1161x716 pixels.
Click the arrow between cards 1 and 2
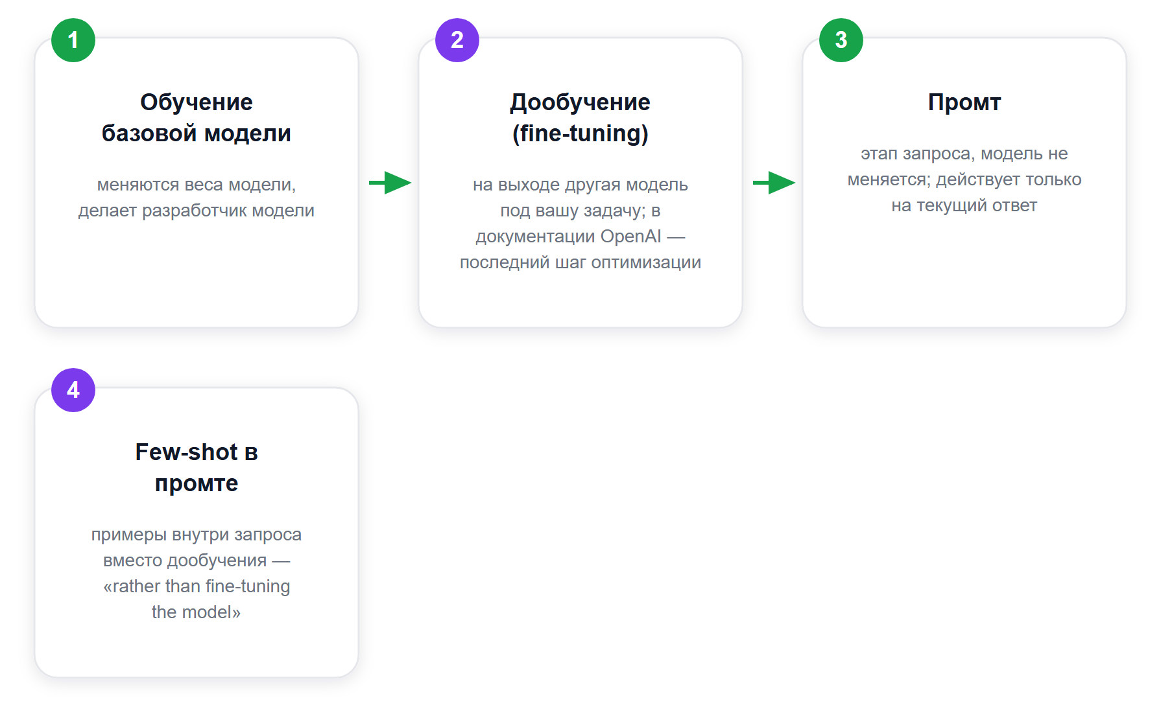(390, 183)
